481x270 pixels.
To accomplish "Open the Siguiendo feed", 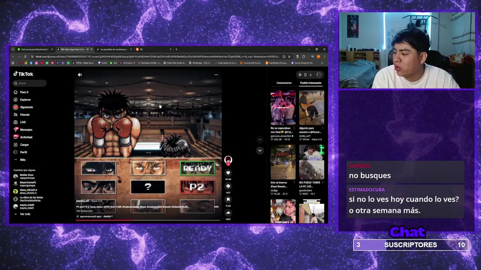I will [x=23, y=107].
